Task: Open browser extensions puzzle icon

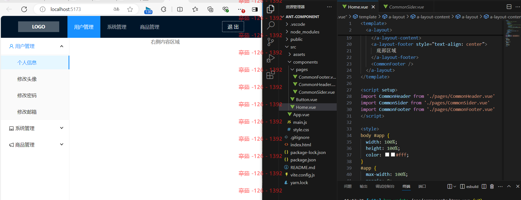Action: [164, 9]
